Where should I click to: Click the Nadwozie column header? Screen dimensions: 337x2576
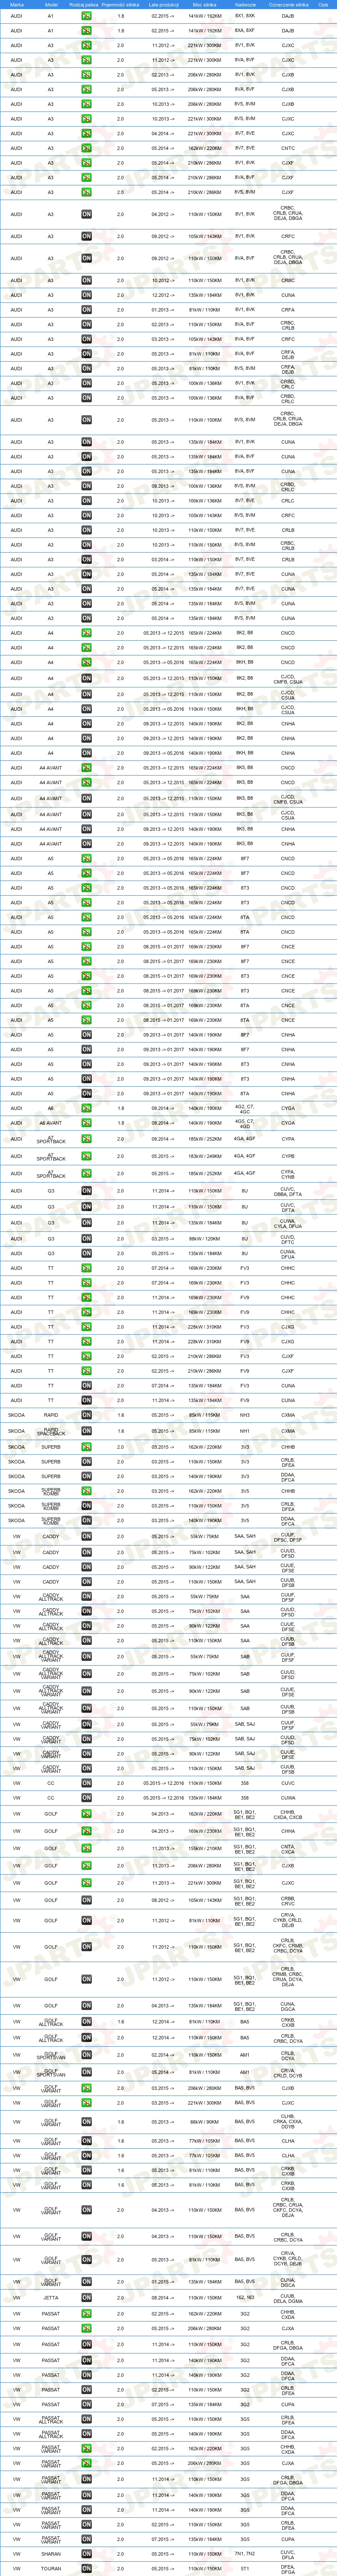pyautogui.click(x=245, y=5)
